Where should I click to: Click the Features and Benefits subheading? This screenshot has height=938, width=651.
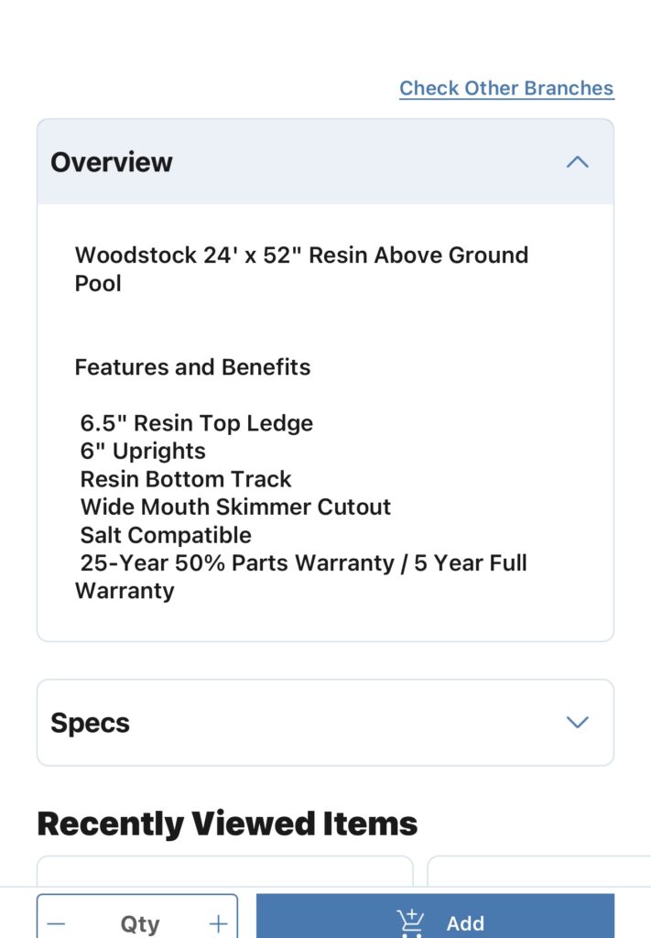coord(192,366)
